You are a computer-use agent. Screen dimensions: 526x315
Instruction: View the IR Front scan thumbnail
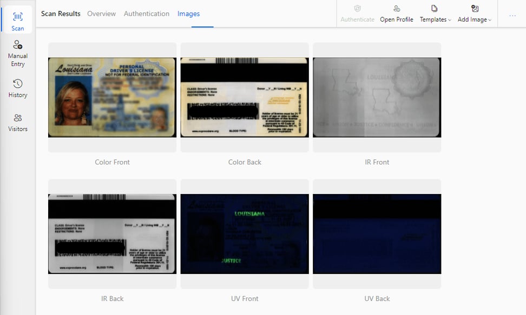pyautogui.click(x=377, y=97)
